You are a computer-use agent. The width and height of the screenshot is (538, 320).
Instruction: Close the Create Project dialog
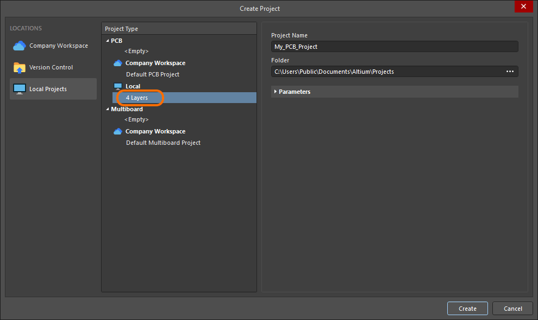point(523,7)
